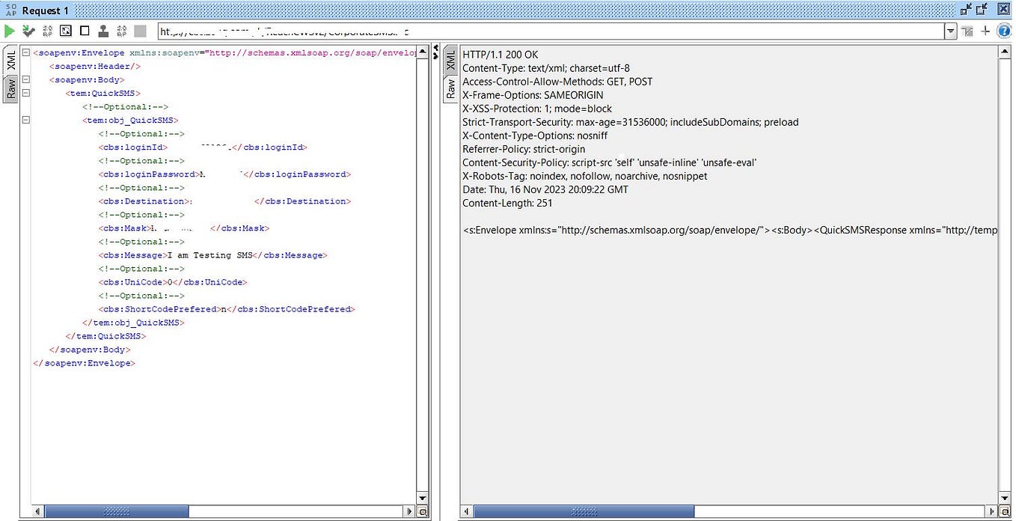Click the cbs:UniCode value line
Screen dimensions: 1016x521
tap(173, 282)
